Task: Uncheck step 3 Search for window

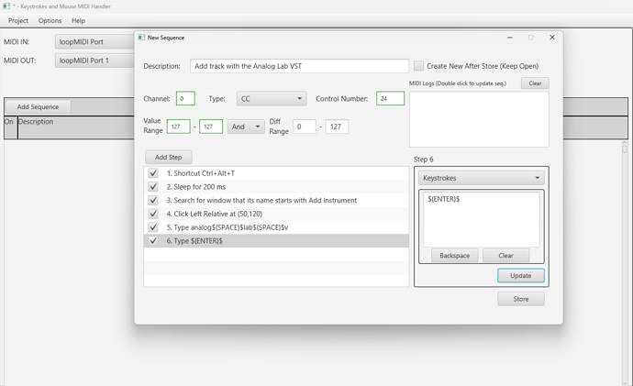Action: pos(153,200)
